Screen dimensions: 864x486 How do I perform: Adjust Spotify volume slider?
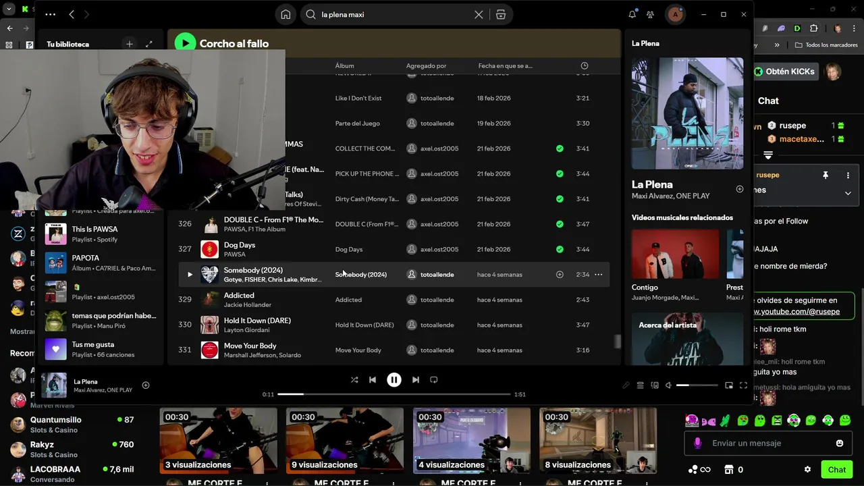point(697,385)
